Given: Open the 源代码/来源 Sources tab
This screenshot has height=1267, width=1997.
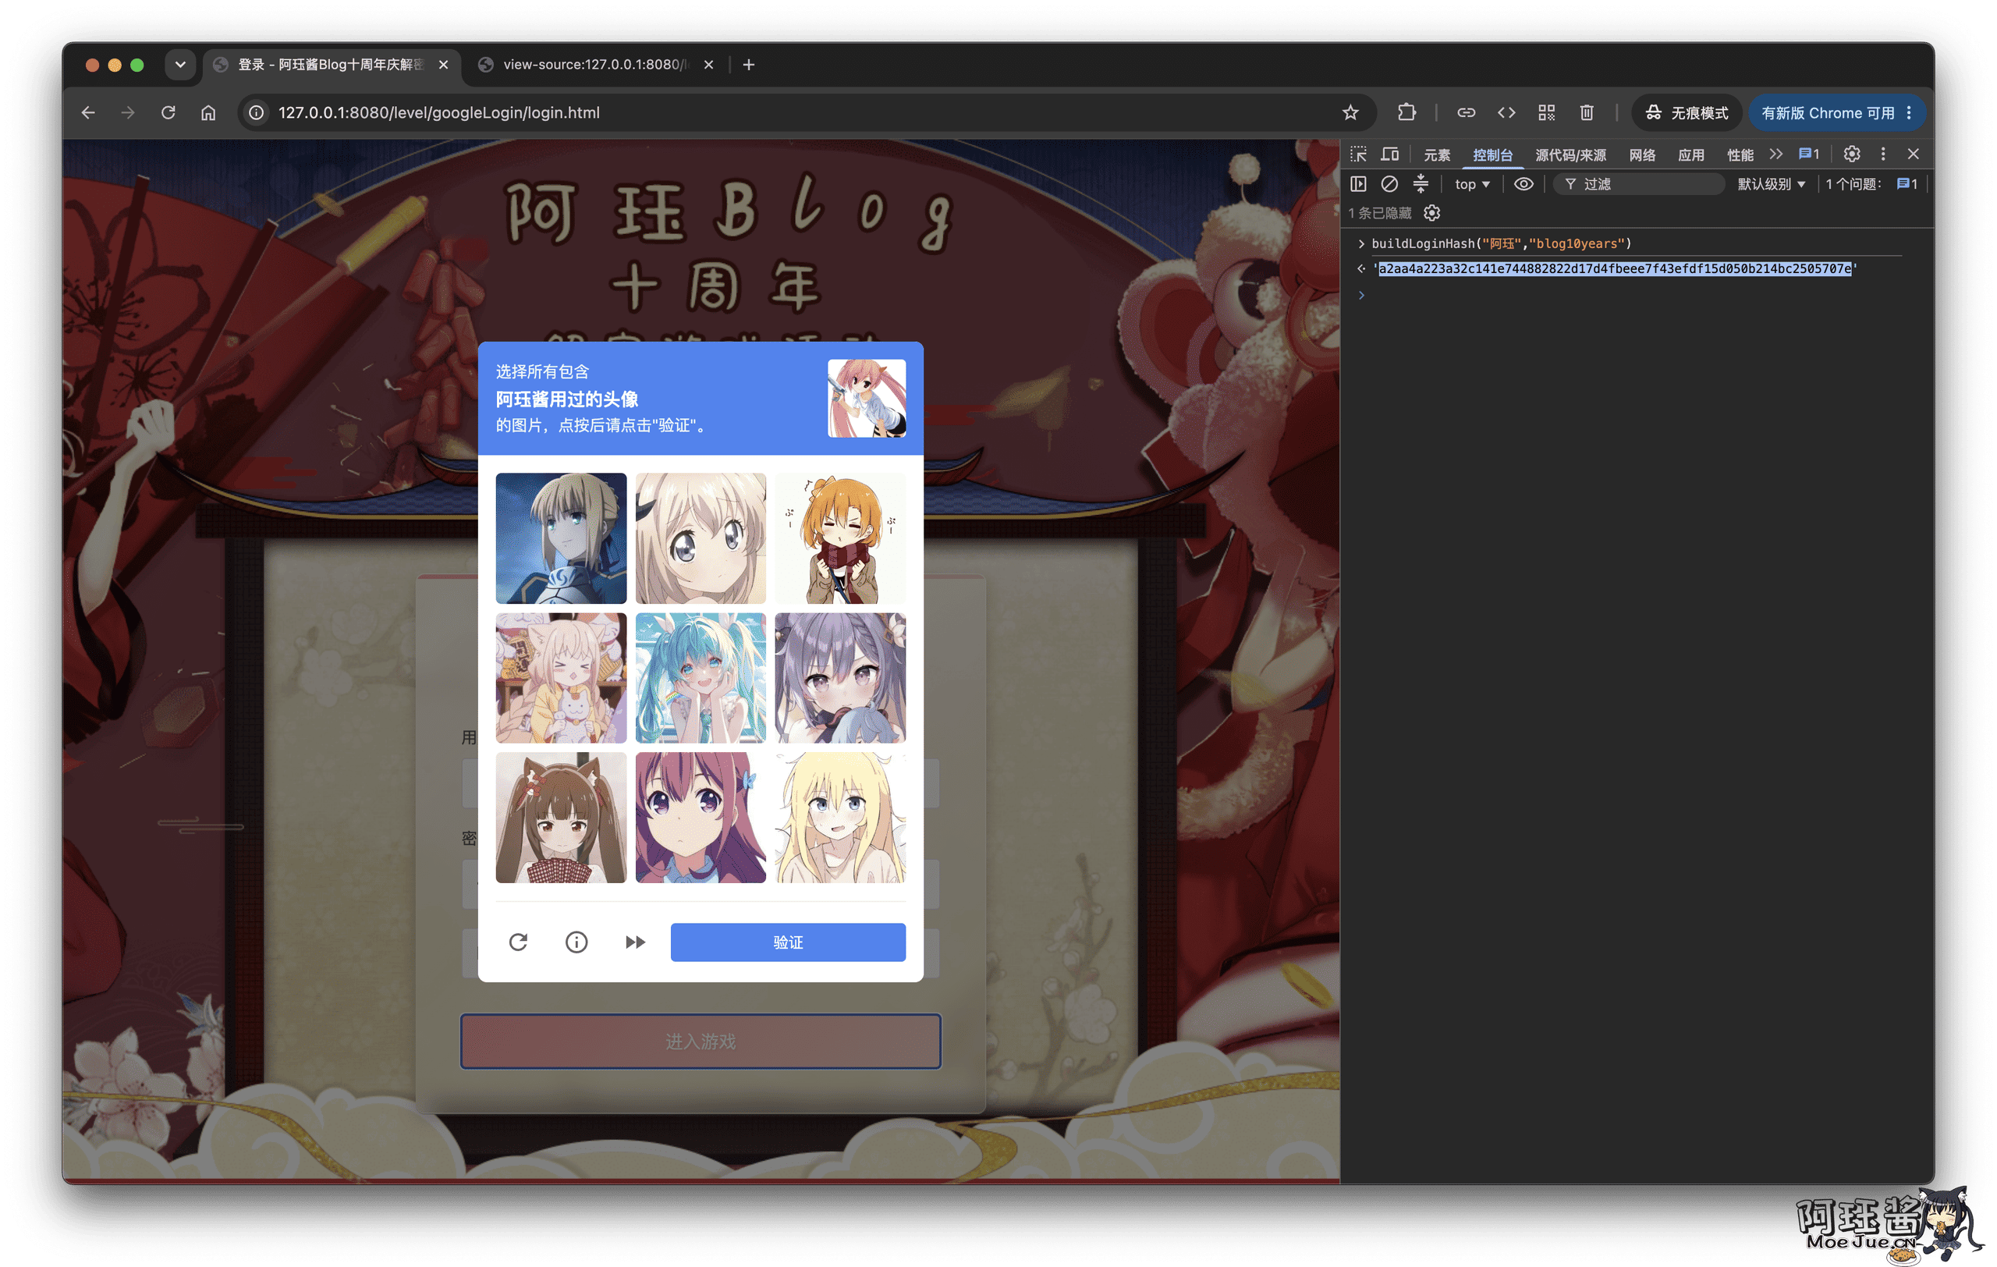Looking at the screenshot, I should coord(1570,155).
